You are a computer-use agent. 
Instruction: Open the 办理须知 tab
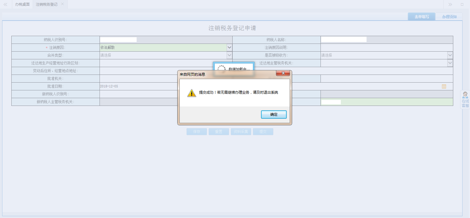[449, 17]
